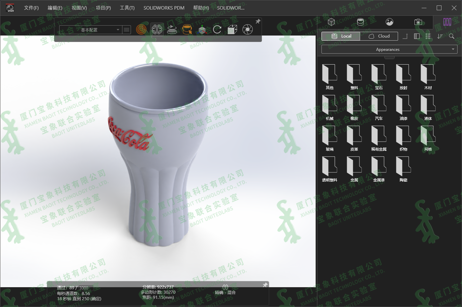
Task: Unpin the render status bar pin
Action: coord(265,285)
